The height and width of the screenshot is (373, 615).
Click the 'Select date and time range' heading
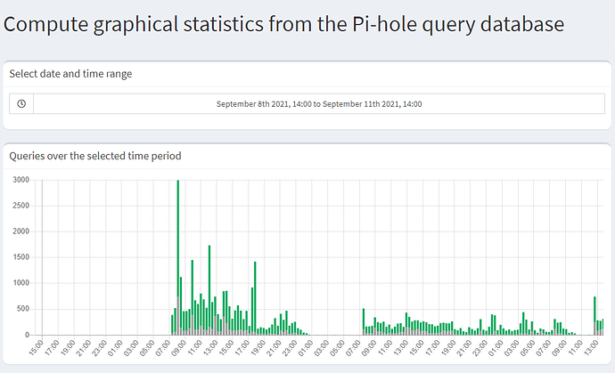click(70, 74)
